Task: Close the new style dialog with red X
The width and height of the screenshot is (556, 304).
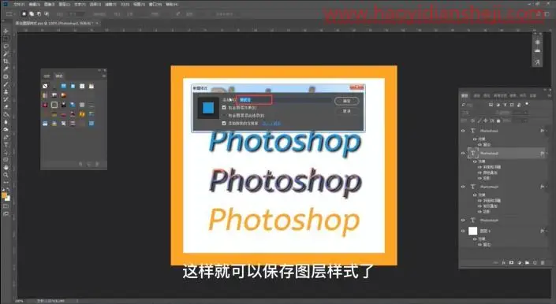Action: click(356, 87)
